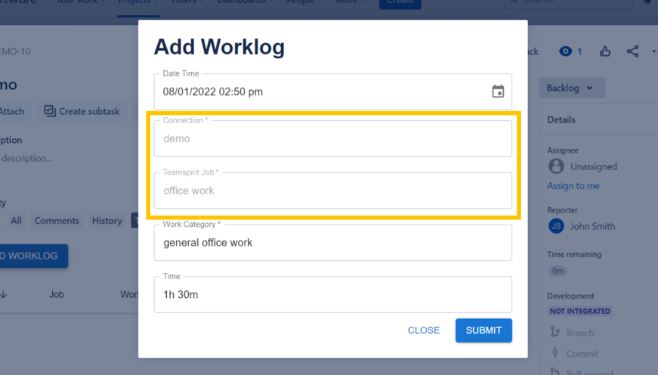Click the Commit icon under Development

tap(555, 353)
